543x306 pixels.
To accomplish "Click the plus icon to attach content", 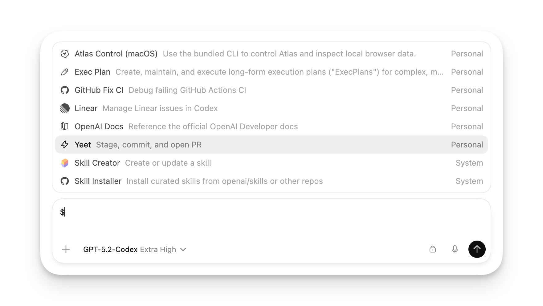I will 66,249.
